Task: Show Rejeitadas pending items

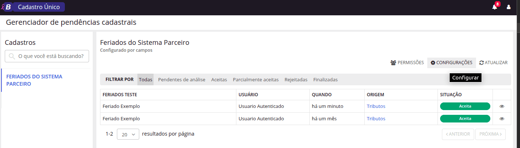Action: pos(296,79)
